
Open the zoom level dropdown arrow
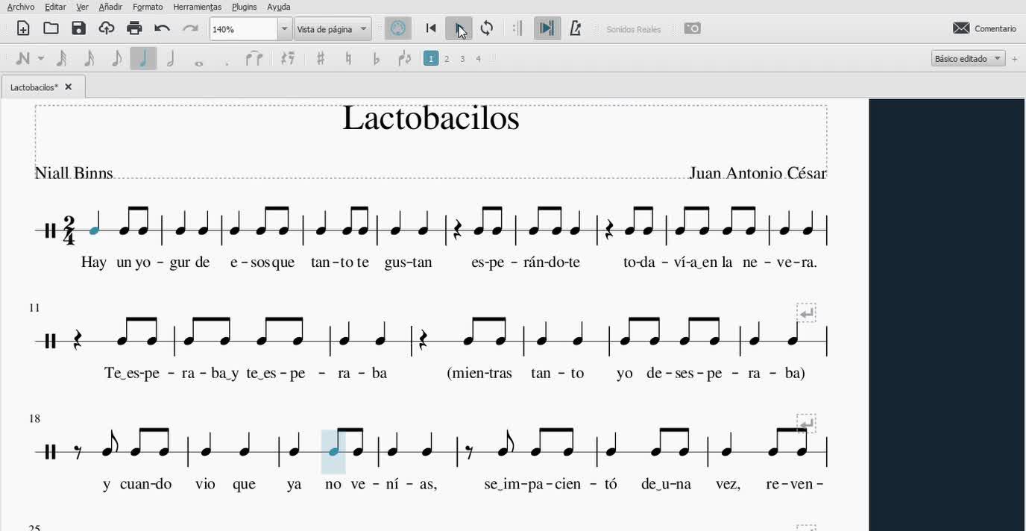(x=284, y=29)
